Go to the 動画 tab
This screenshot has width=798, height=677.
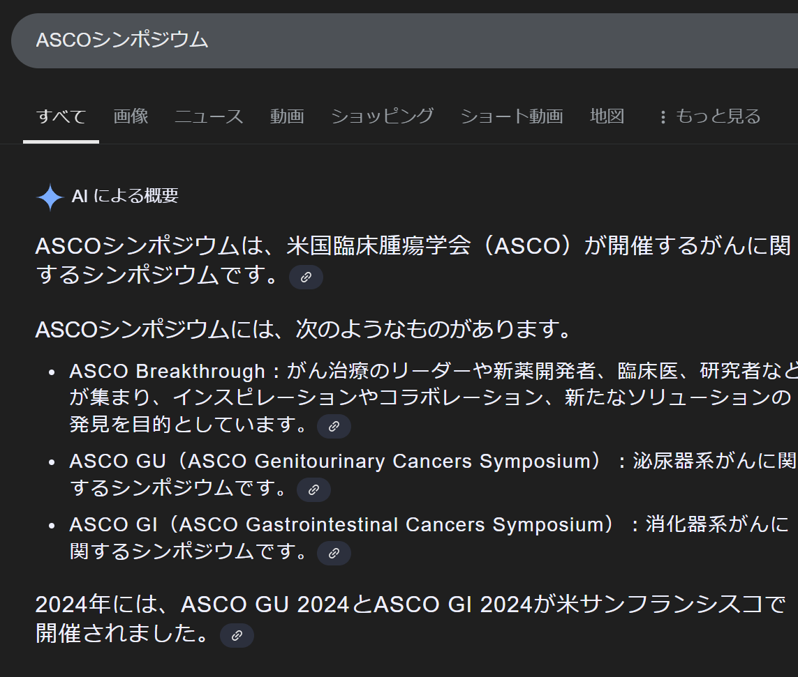[287, 116]
